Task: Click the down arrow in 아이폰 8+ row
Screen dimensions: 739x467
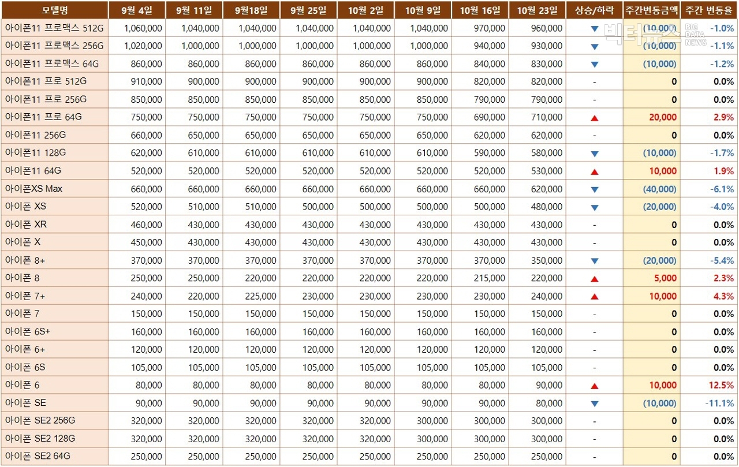Action: [x=595, y=261]
